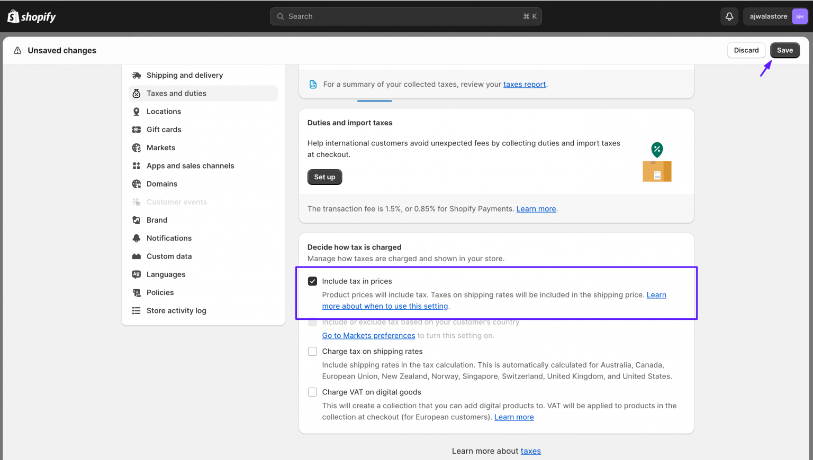This screenshot has width=813, height=460.
Task: Open the Store activity log
Action: pos(176,310)
